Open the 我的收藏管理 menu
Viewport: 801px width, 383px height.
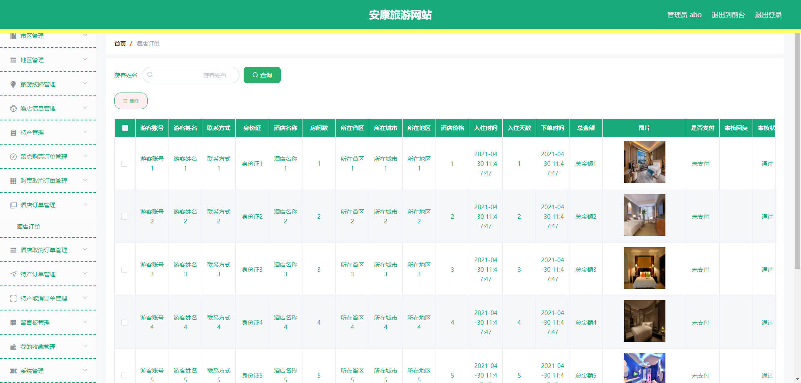[x=48, y=347]
